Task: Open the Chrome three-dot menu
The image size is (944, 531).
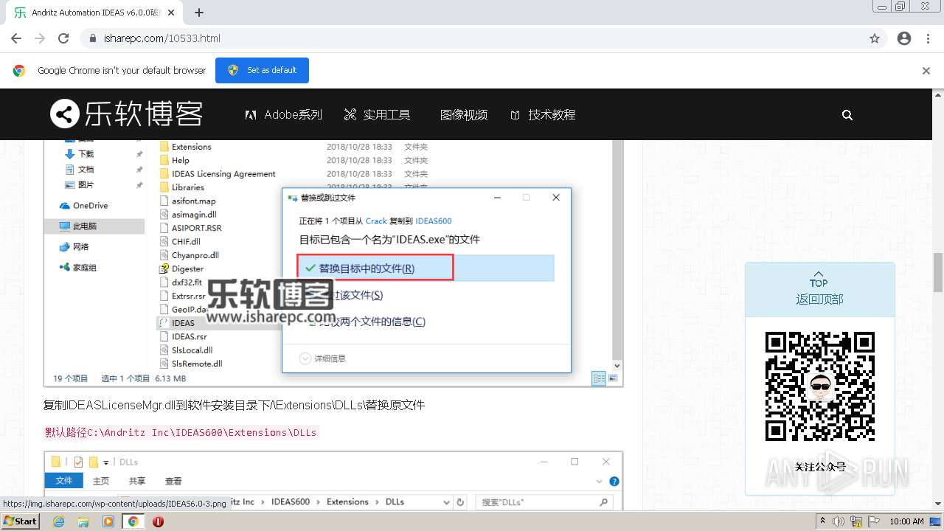Action: [928, 38]
